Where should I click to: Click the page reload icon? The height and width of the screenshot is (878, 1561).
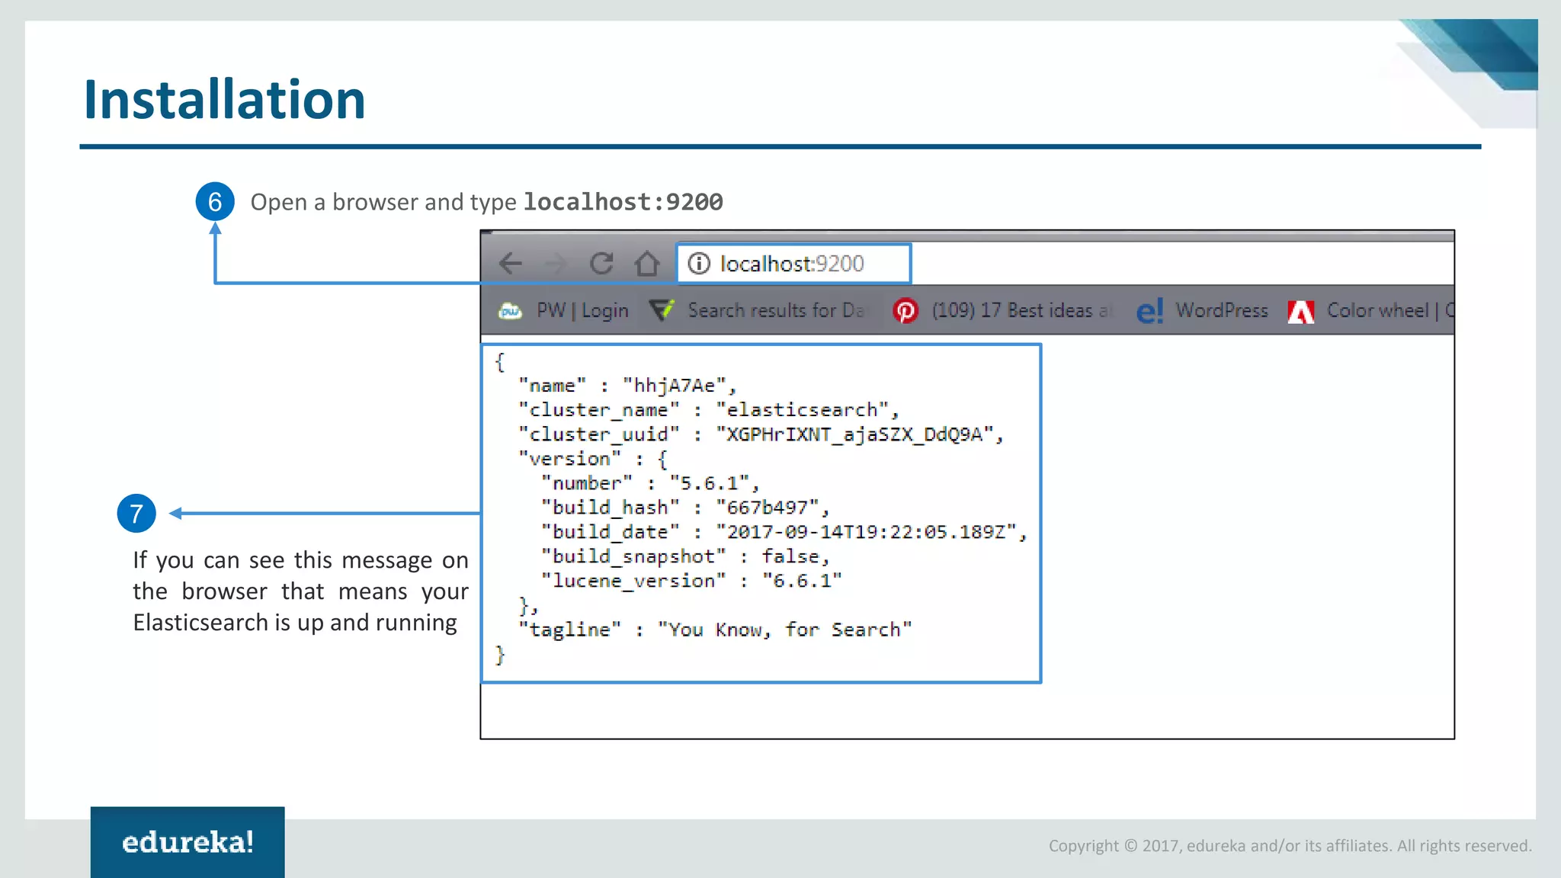(x=601, y=264)
